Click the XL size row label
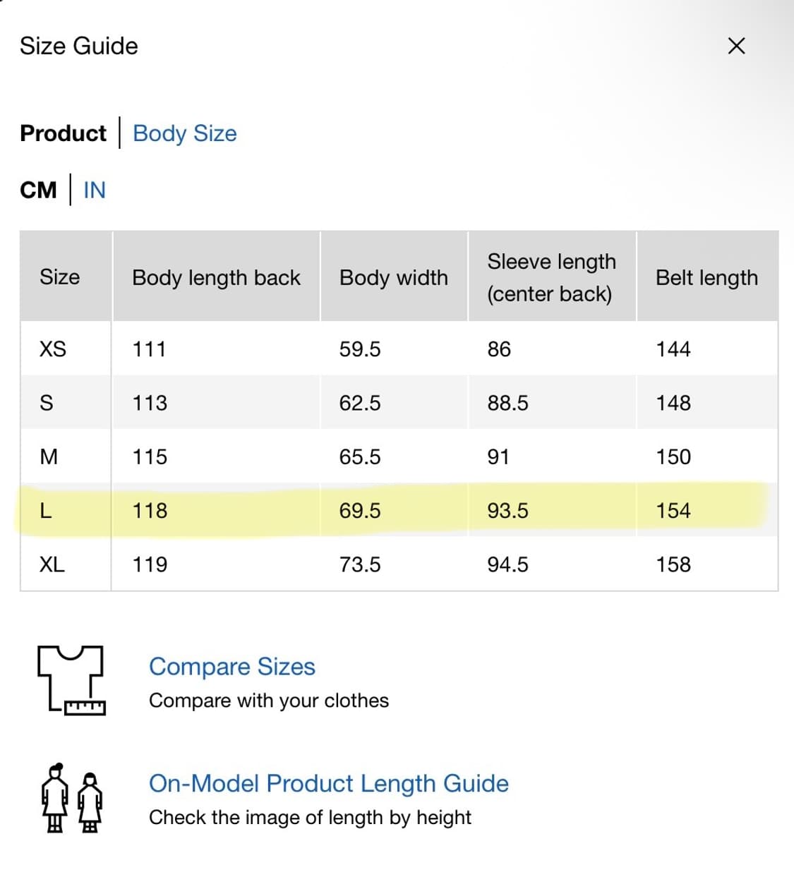The width and height of the screenshot is (794, 877). 52,564
